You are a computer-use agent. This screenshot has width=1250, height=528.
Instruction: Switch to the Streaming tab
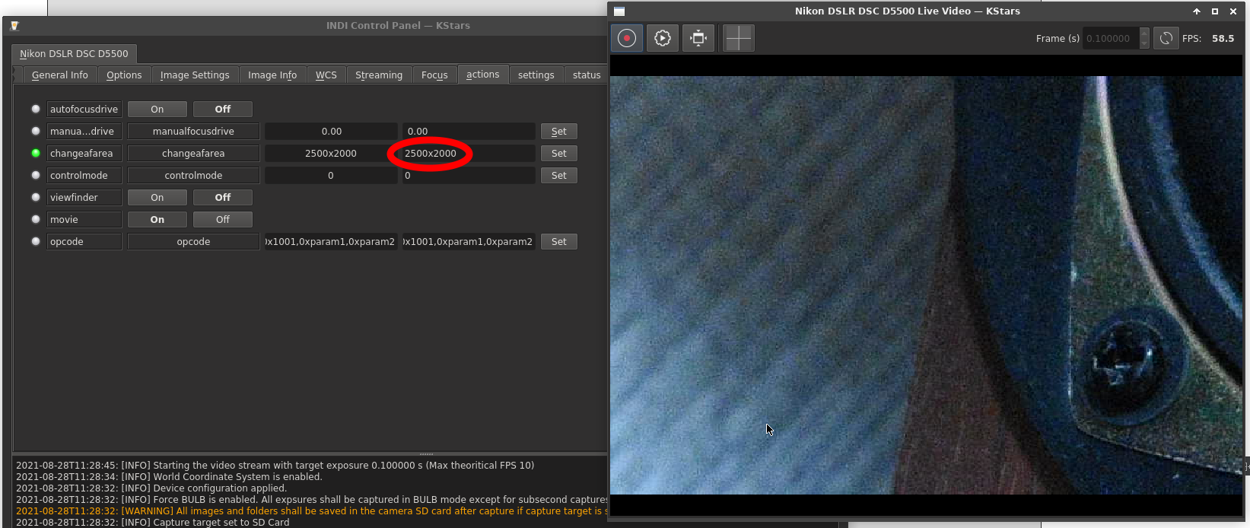[379, 75]
